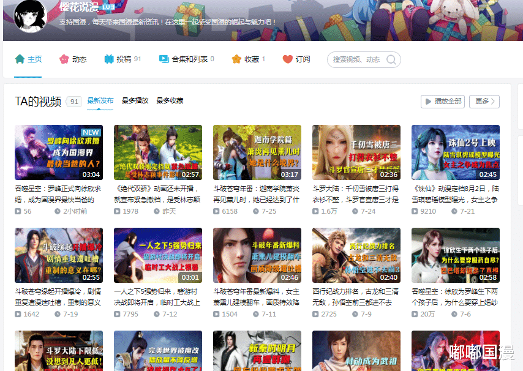Sort videos by 最多播放
523x371 pixels.
(135, 100)
